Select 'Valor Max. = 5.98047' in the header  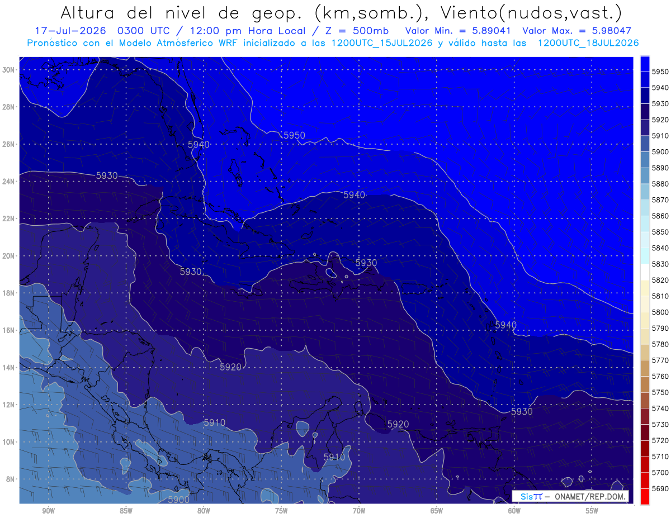click(577, 31)
